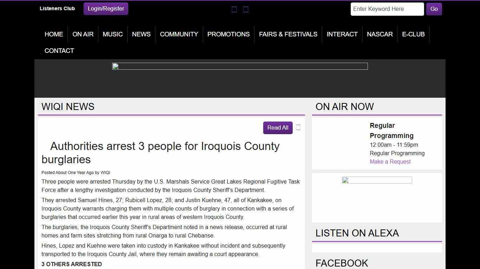Follow the Make a Request link
This screenshot has height=269, width=480.
coord(390,161)
